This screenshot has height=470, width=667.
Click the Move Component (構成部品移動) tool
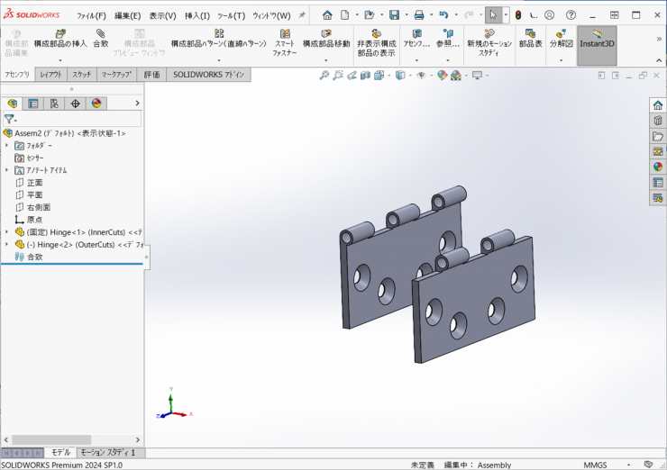325,38
